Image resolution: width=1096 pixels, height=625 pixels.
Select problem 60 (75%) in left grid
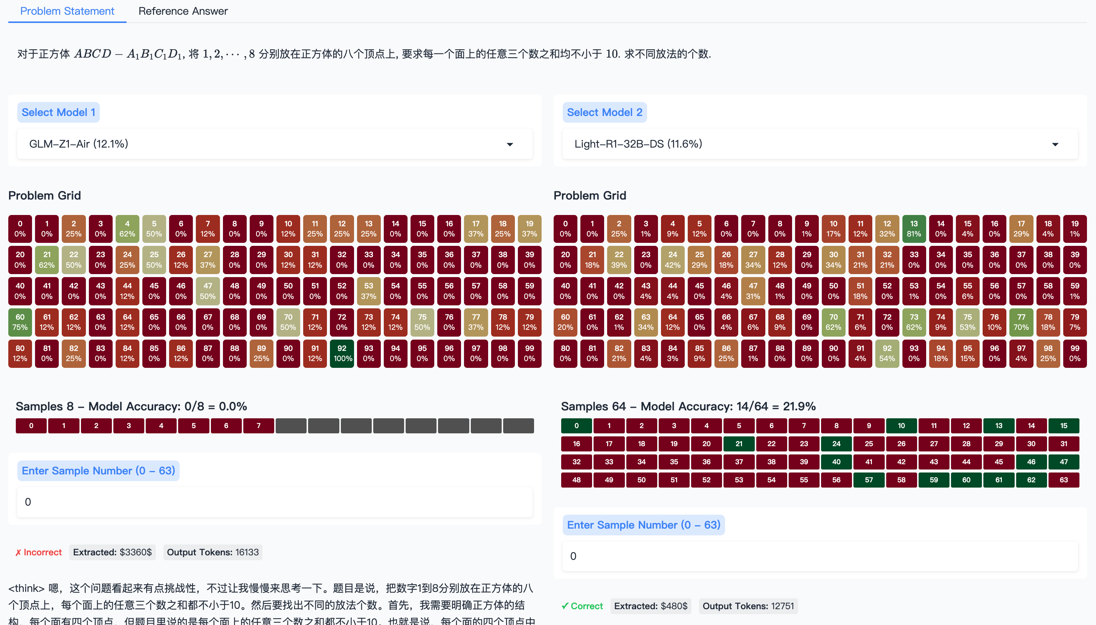point(20,322)
